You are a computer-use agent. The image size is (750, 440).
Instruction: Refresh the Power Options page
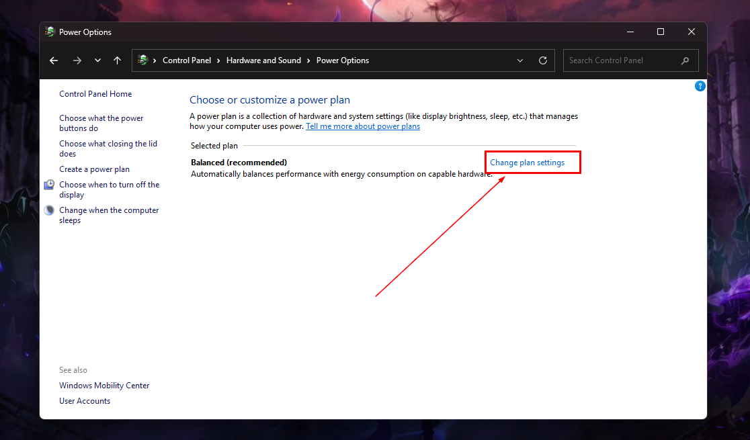pos(543,60)
